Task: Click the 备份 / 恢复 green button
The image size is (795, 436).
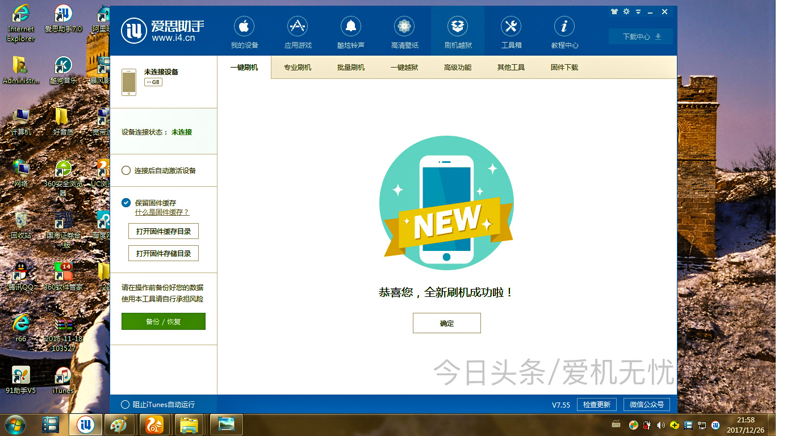Action: tap(163, 321)
